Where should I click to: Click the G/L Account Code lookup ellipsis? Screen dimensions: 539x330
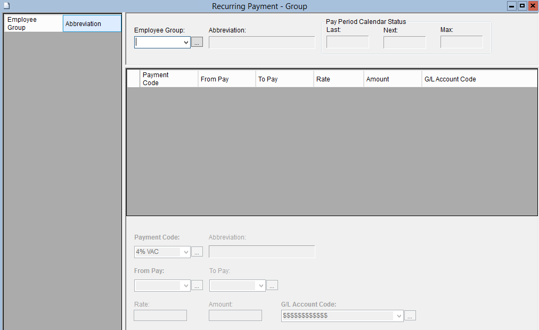(410, 316)
